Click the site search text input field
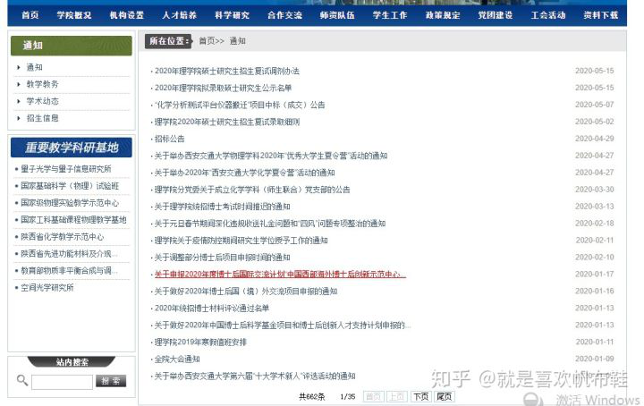 (62, 382)
